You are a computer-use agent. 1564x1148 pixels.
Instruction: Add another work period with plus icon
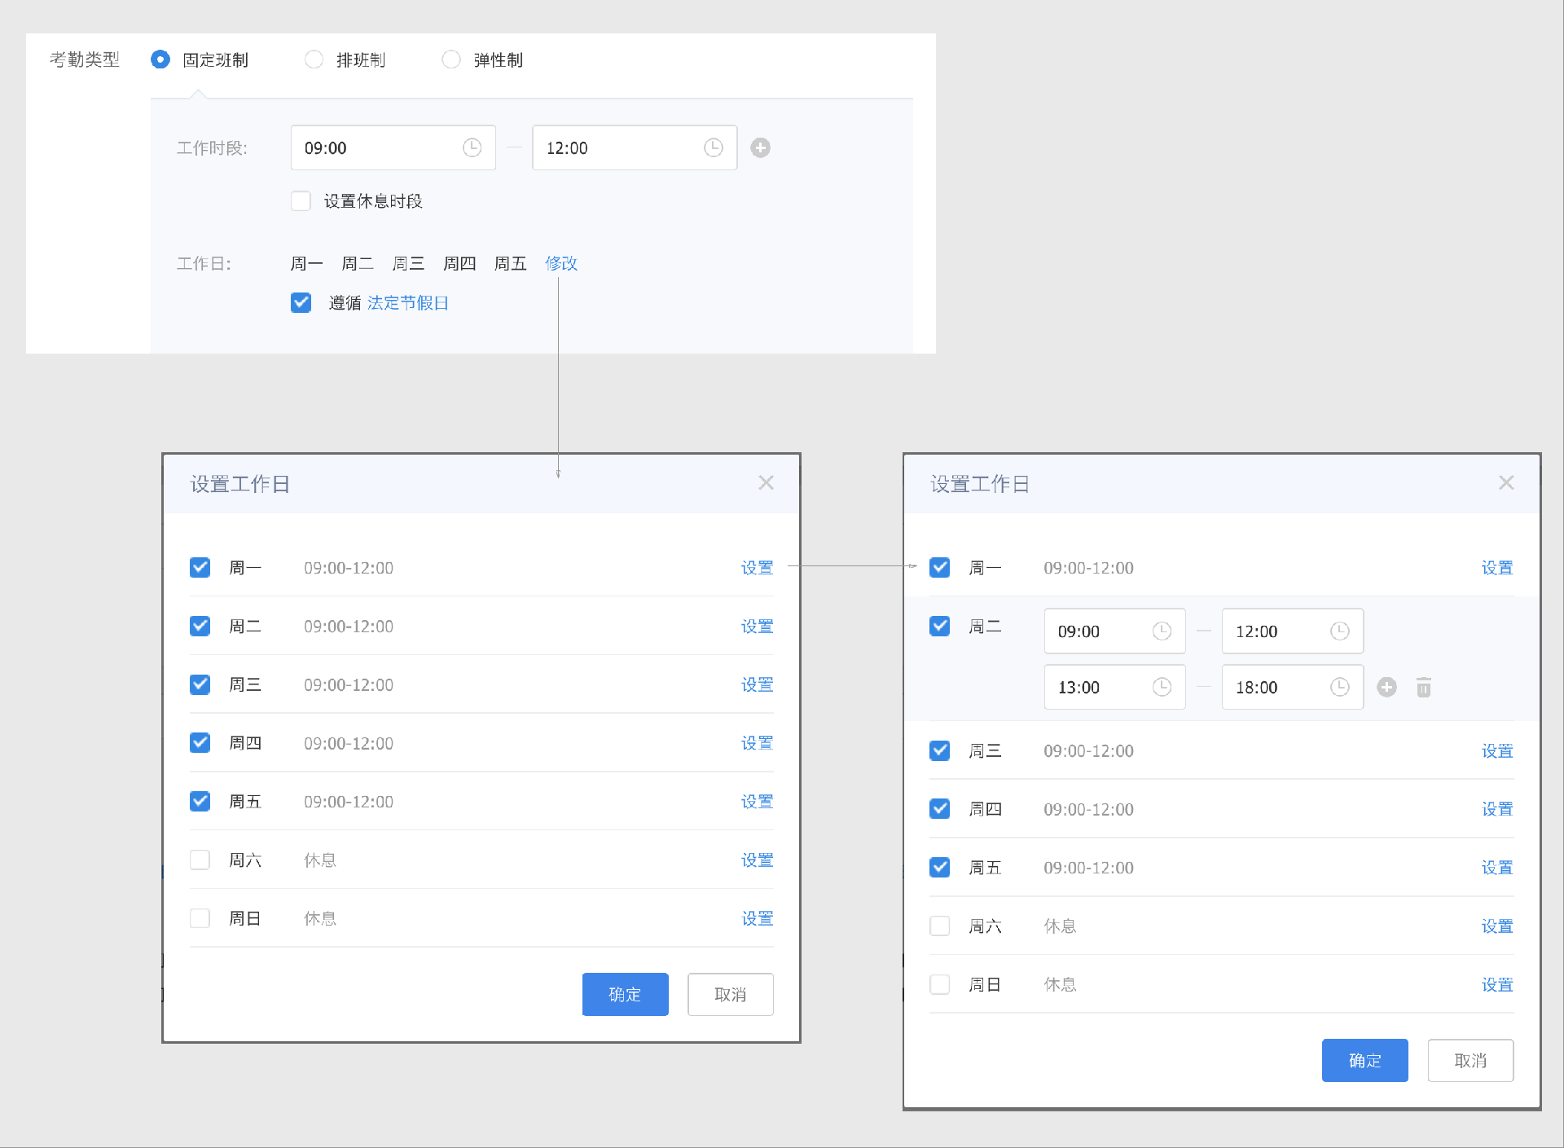[x=761, y=147]
